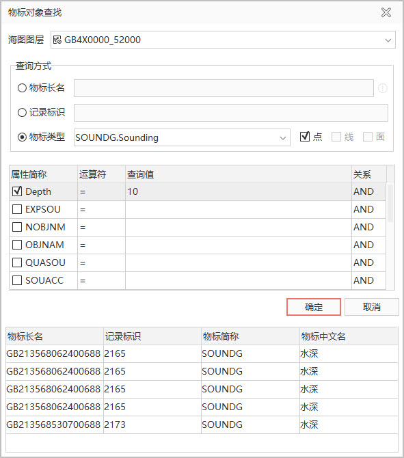Click the 取消 button

point(371,307)
